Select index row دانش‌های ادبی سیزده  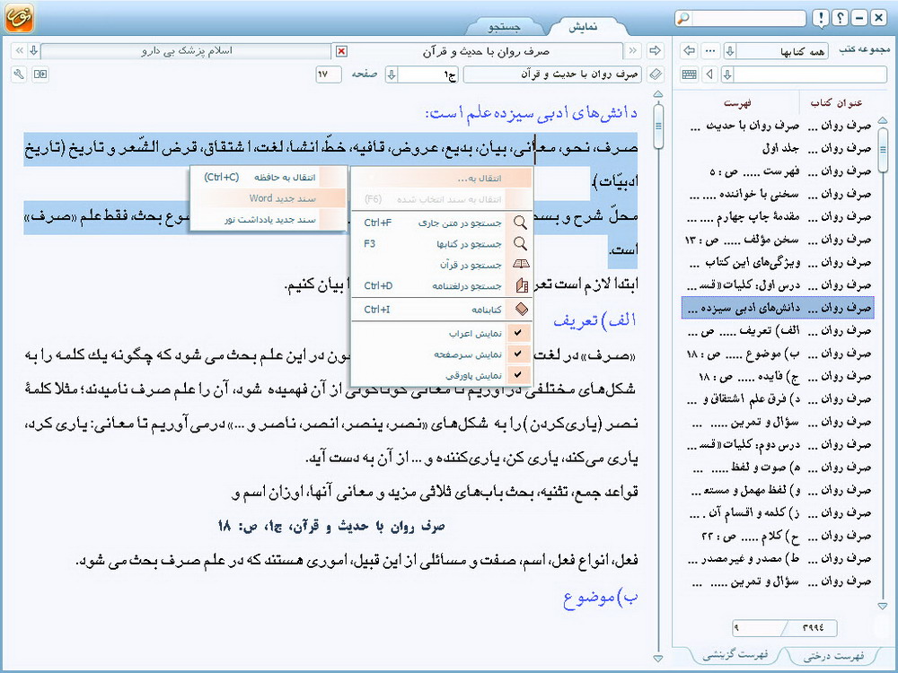pos(778,308)
